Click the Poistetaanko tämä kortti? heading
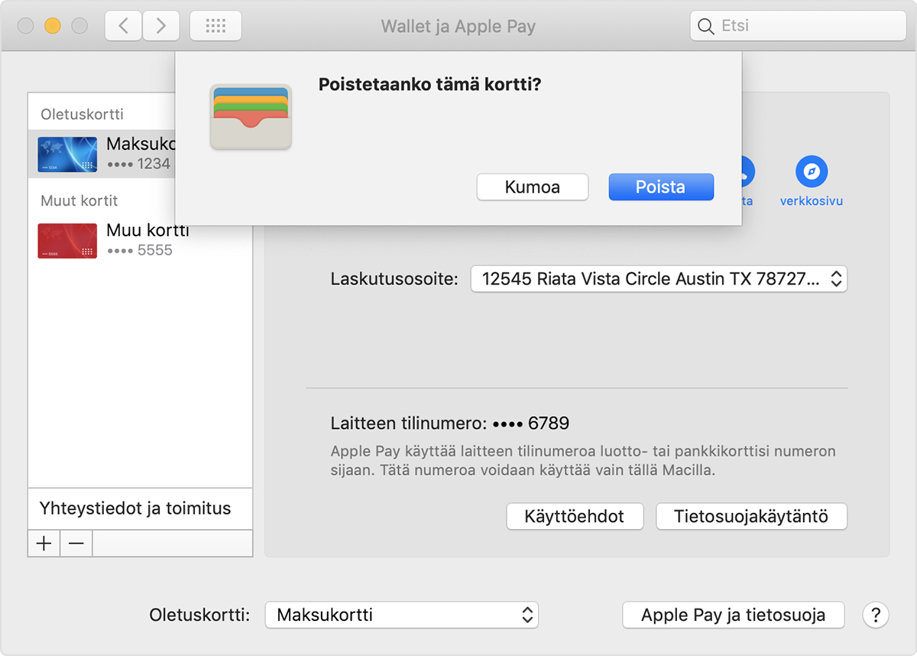 [x=429, y=84]
